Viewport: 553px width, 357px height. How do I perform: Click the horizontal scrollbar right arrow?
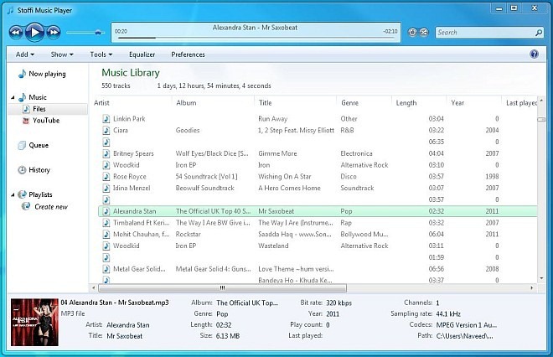point(532,287)
